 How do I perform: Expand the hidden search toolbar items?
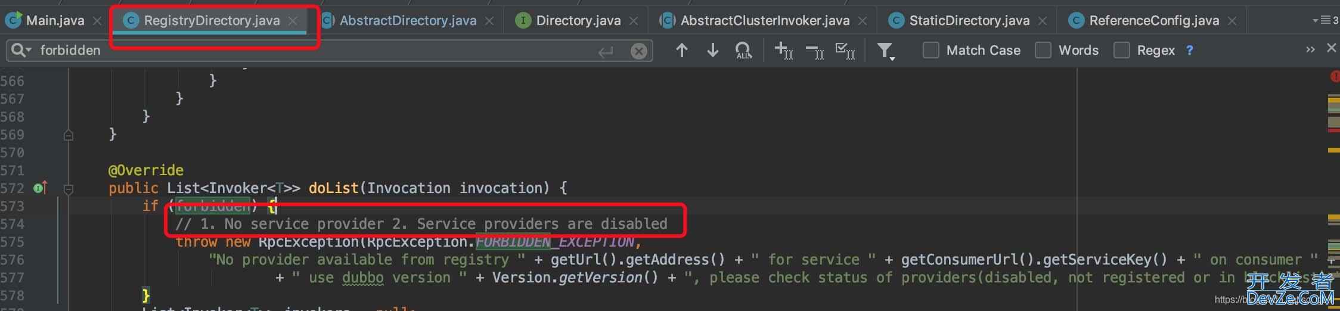coord(1310,49)
